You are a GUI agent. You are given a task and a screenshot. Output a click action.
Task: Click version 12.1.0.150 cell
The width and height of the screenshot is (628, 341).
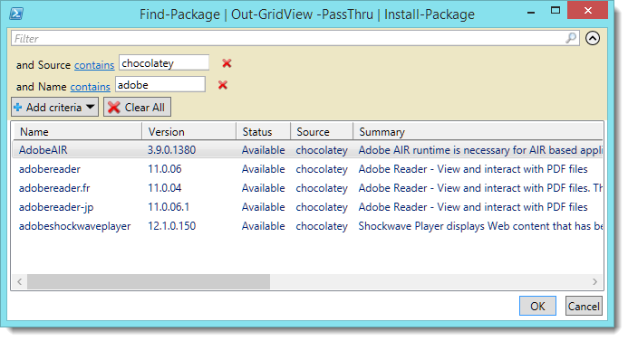coord(171,226)
